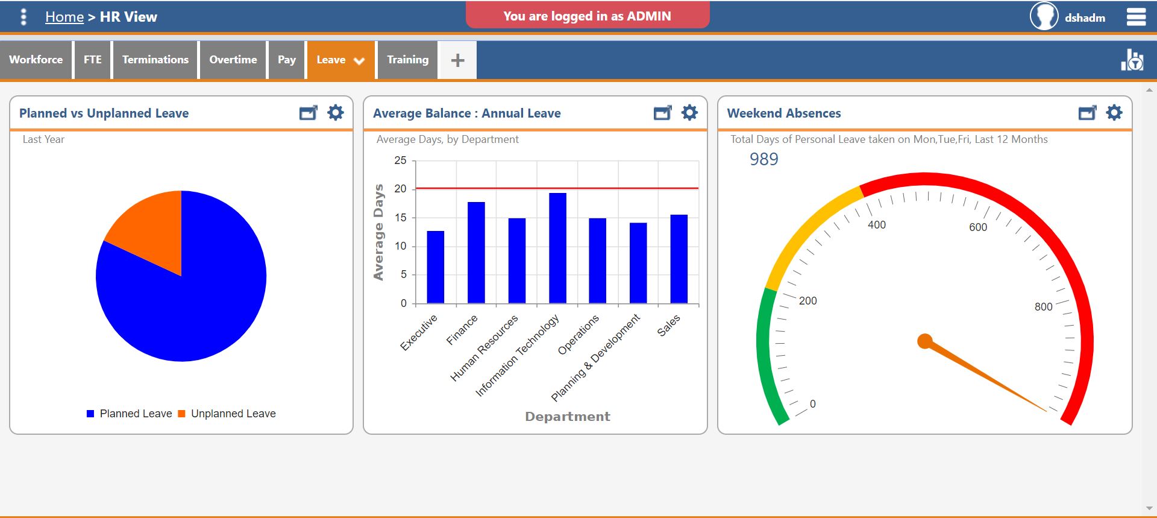The height and width of the screenshot is (518, 1157).
Task: Click the dshadm user avatar
Action: [x=1044, y=16]
